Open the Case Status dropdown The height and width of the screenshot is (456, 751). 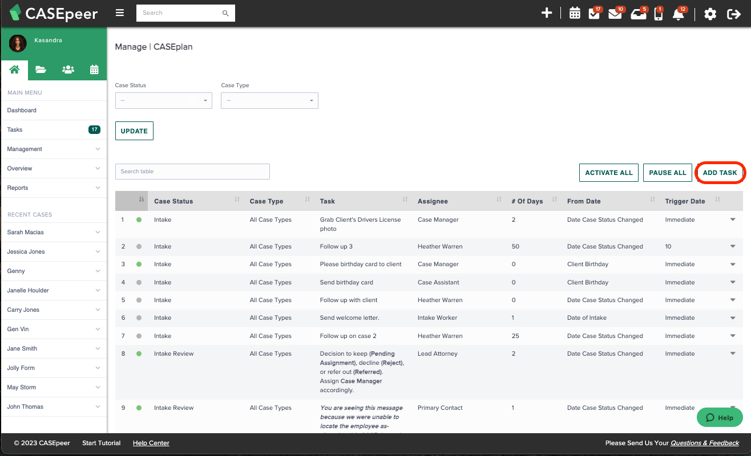tap(163, 101)
